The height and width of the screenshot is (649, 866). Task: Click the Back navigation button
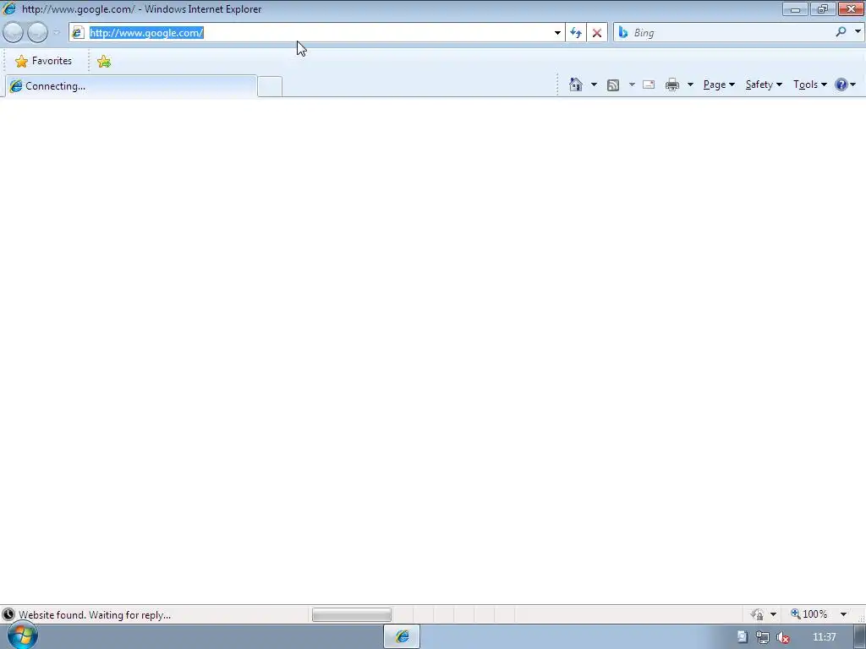coord(13,33)
